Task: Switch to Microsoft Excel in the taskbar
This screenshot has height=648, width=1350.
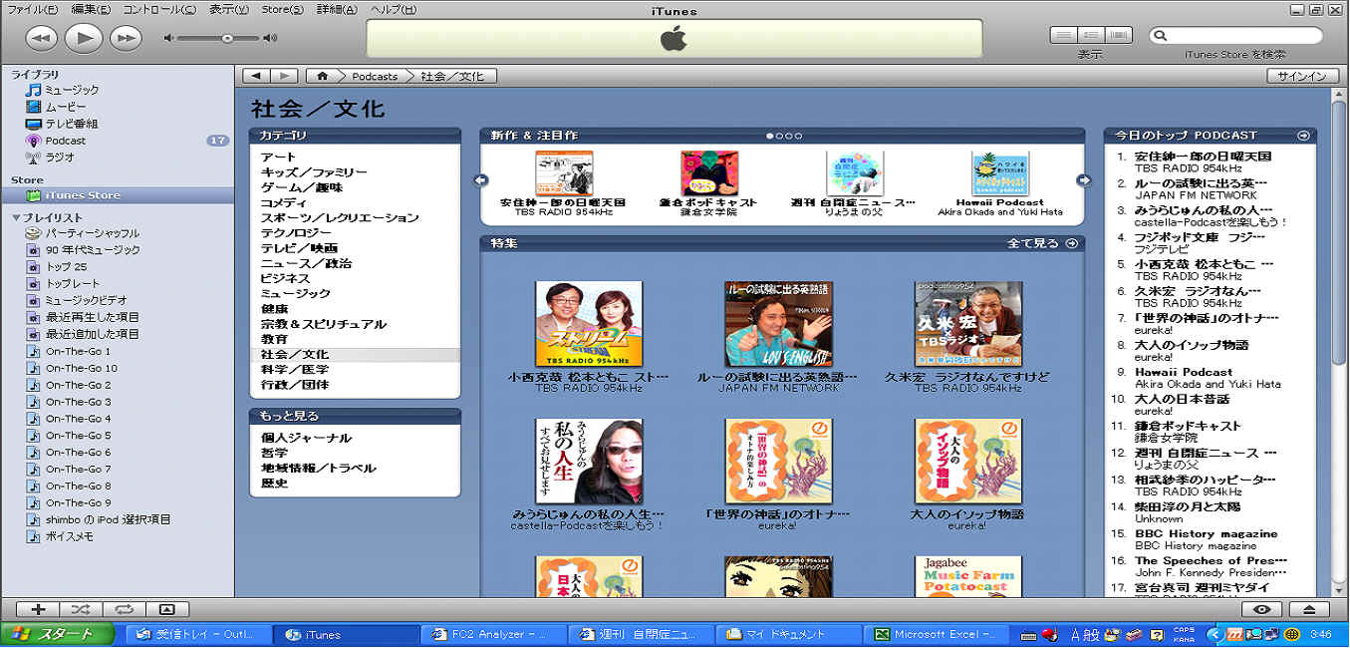Action: point(937,634)
